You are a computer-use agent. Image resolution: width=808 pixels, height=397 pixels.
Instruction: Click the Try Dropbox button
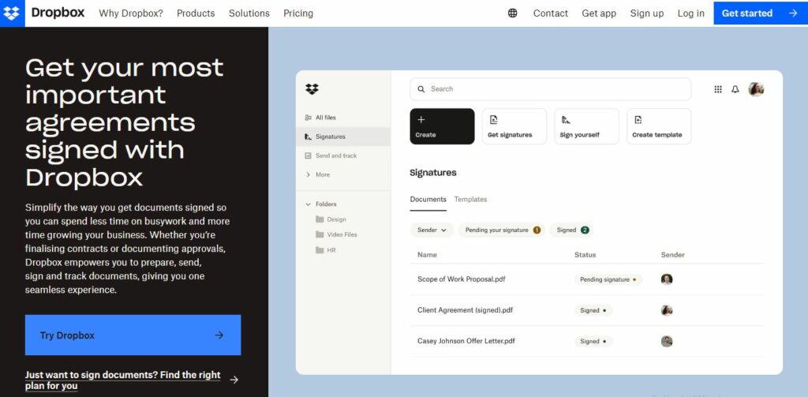pos(133,335)
